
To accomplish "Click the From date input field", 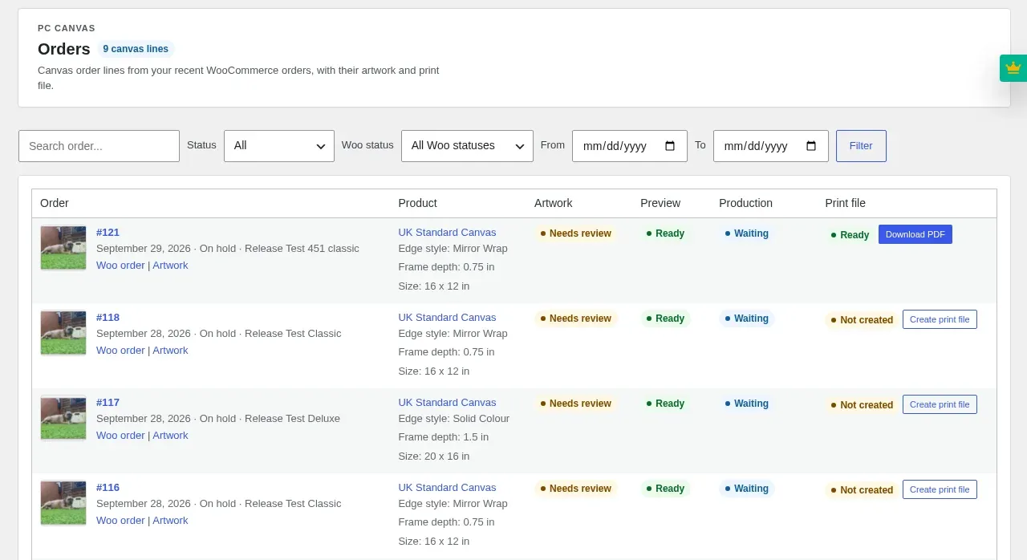I will click(x=630, y=146).
